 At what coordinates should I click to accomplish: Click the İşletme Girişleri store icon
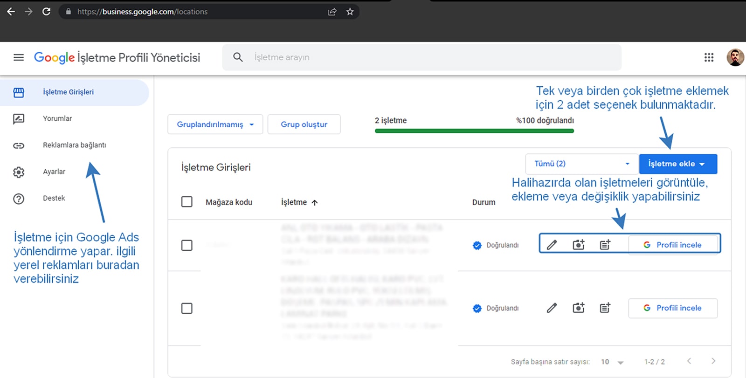click(19, 92)
